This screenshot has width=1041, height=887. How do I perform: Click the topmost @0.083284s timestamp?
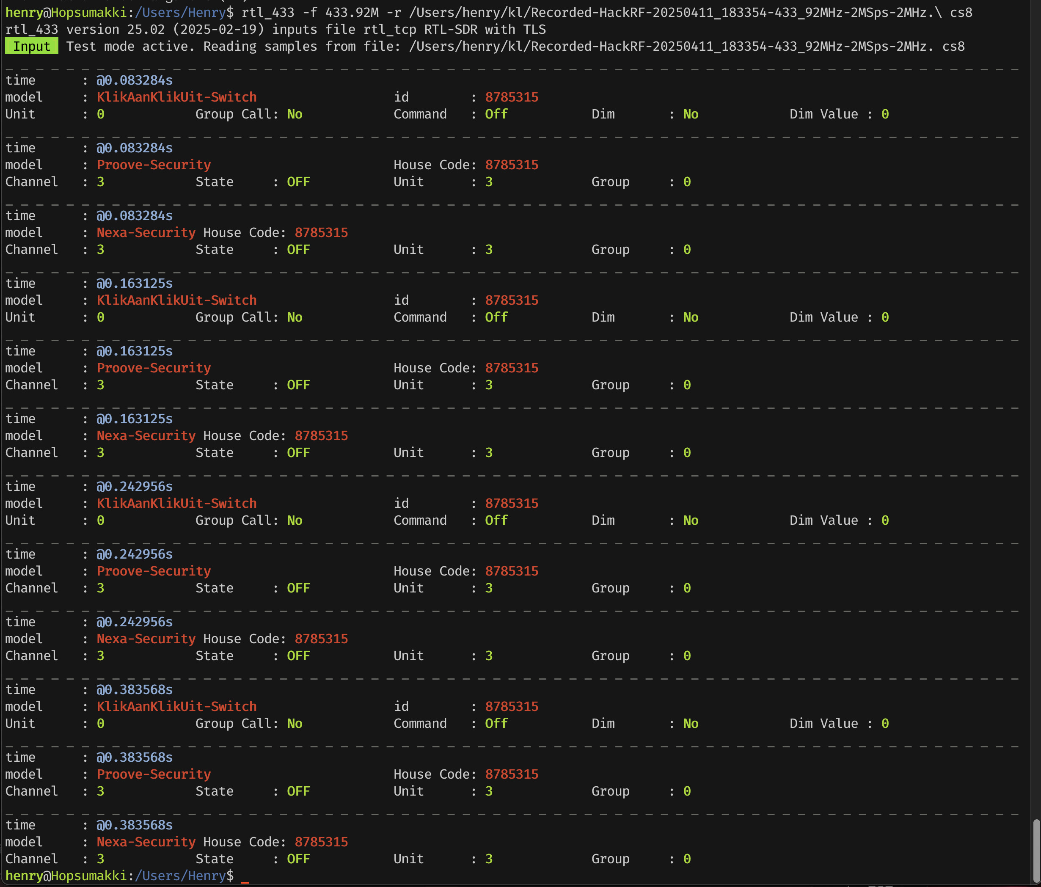pyautogui.click(x=134, y=80)
